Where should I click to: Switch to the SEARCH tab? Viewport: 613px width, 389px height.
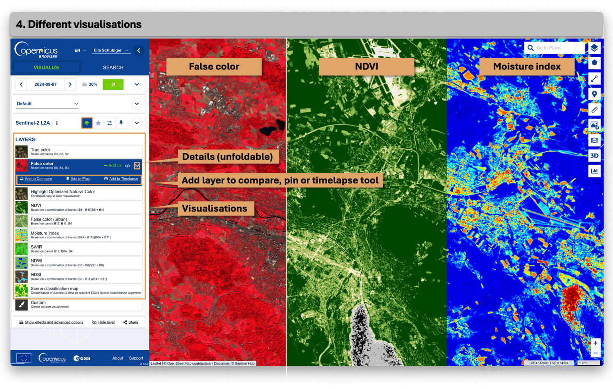coord(113,67)
